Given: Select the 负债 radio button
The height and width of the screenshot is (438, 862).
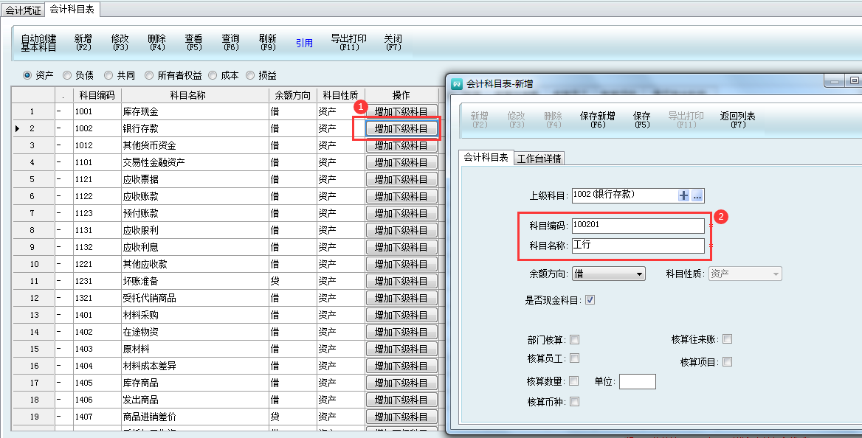Looking at the screenshot, I should tap(67, 75).
